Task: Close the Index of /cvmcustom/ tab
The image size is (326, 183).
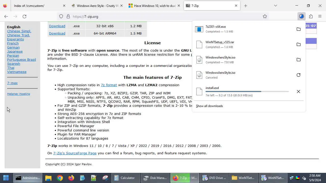Action: click(x=64, y=6)
